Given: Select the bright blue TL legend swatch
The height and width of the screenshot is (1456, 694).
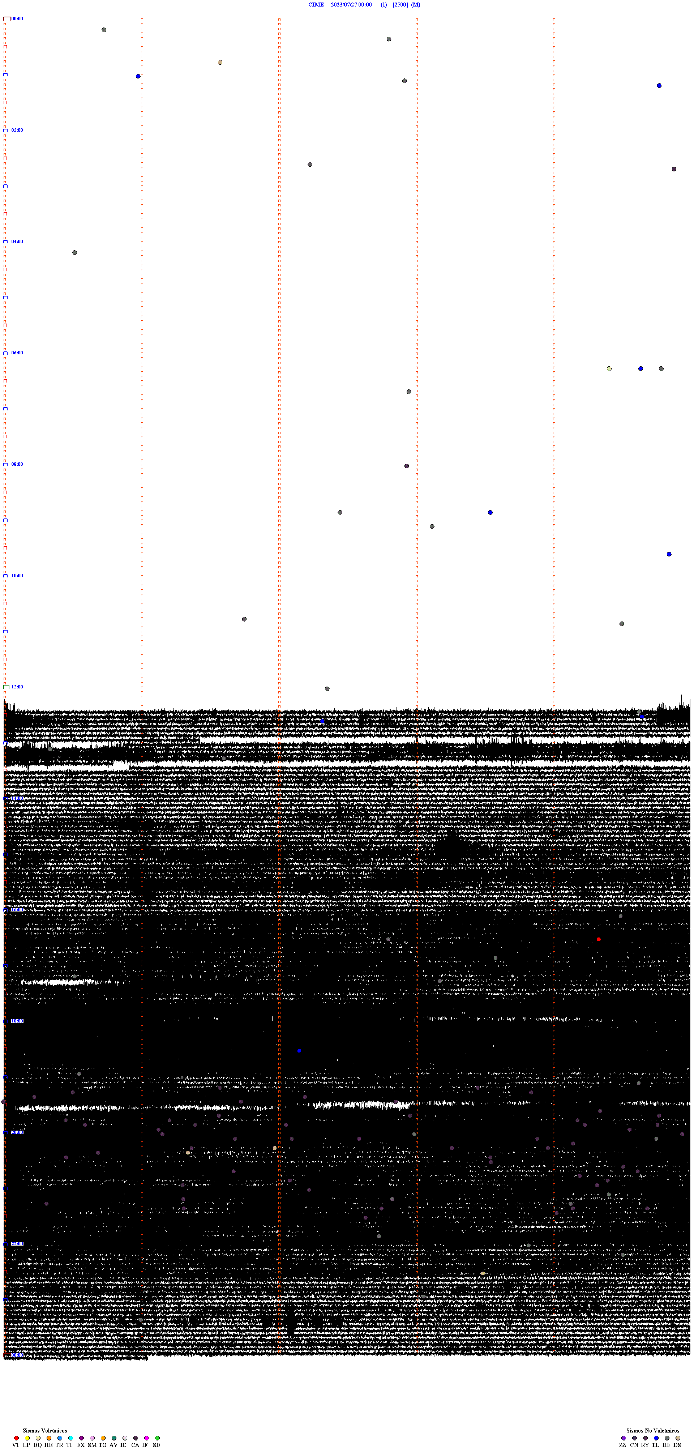Looking at the screenshot, I should [x=656, y=1439].
